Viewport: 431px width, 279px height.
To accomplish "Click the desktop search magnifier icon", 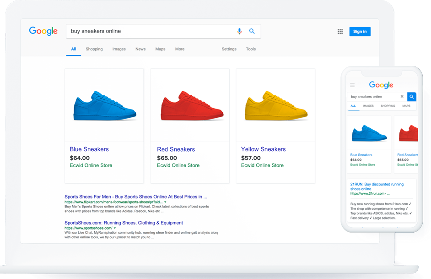I will coord(252,31).
